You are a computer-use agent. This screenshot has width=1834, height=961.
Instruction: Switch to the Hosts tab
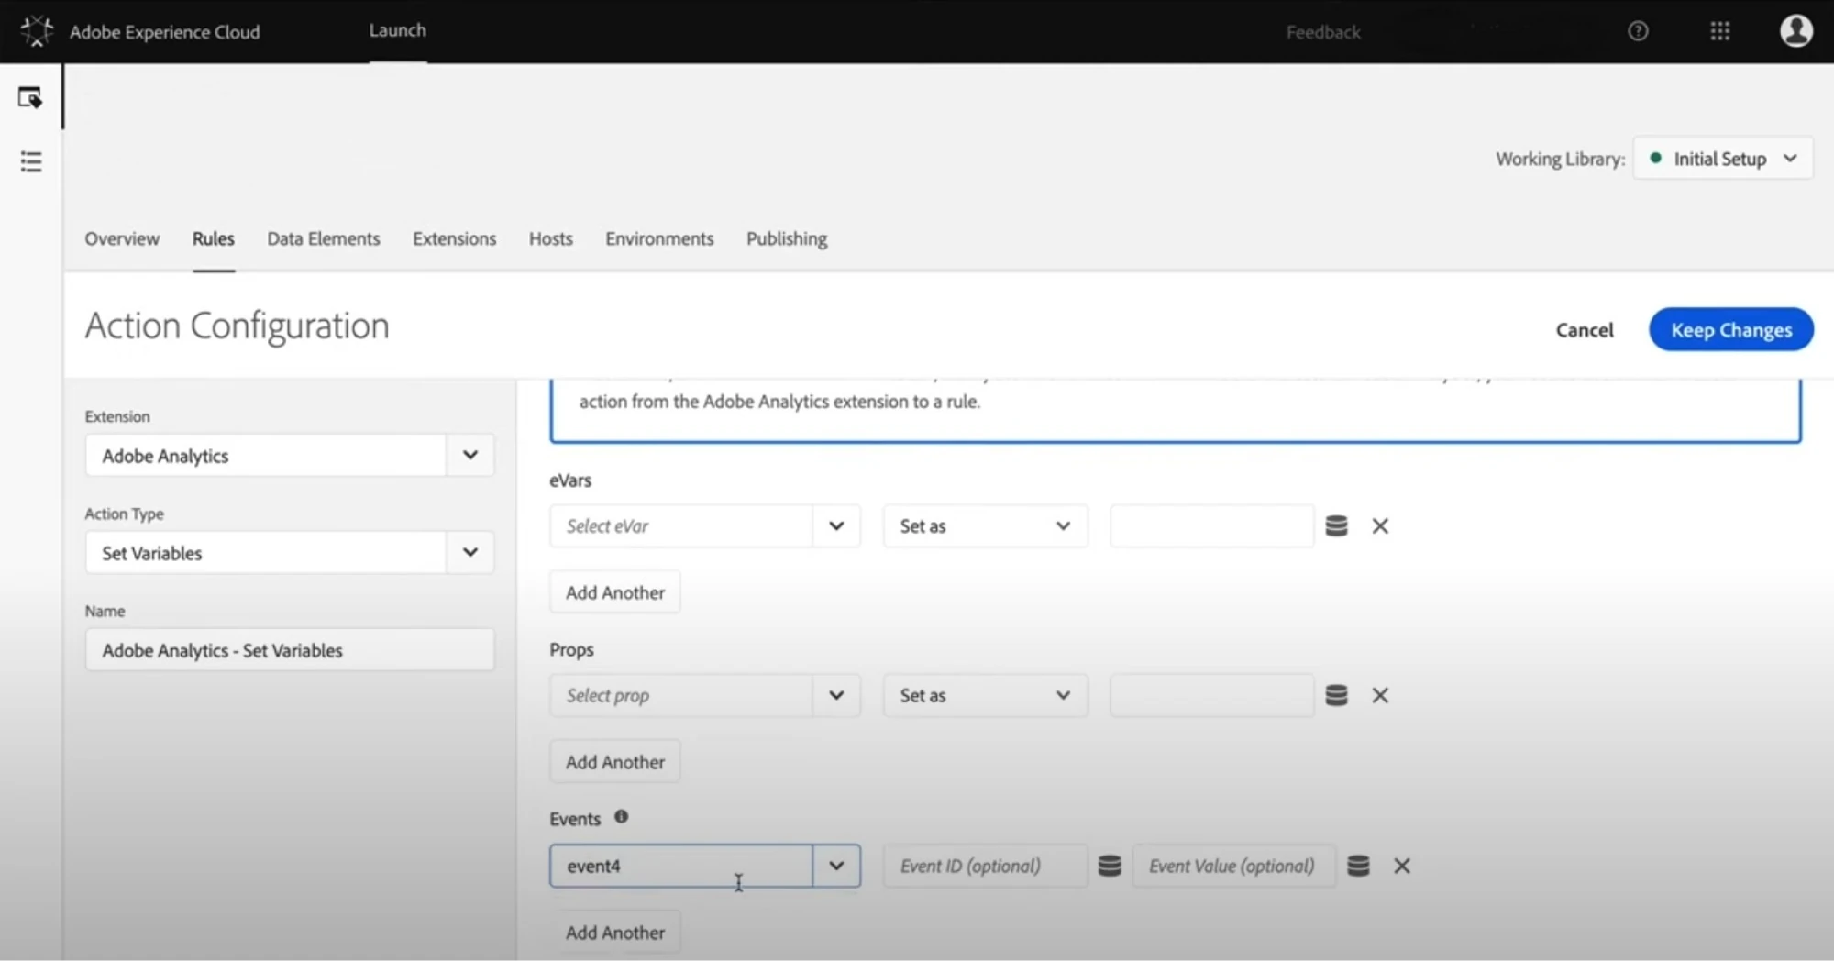(x=551, y=239)
